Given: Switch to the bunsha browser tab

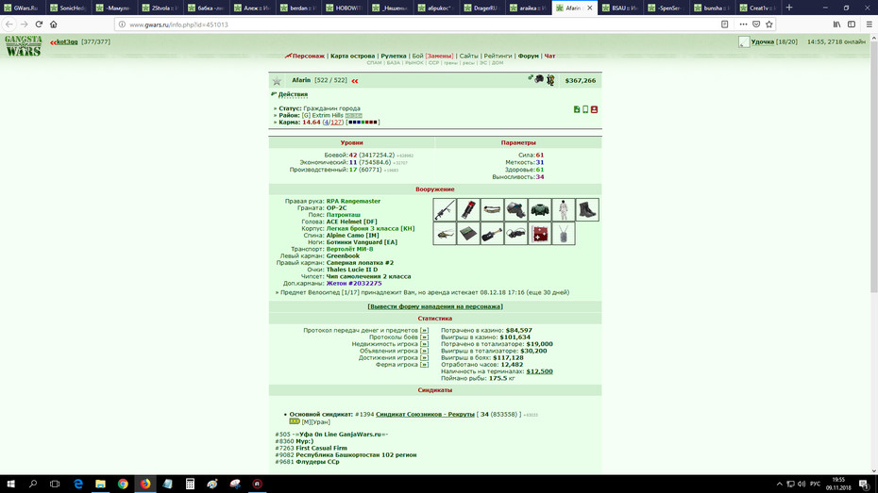Looking at the screenshot, I should [712, 8].
